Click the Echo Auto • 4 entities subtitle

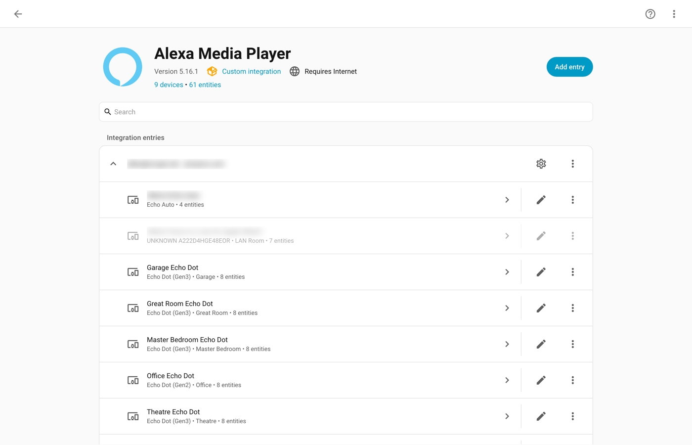pos(175,205)
